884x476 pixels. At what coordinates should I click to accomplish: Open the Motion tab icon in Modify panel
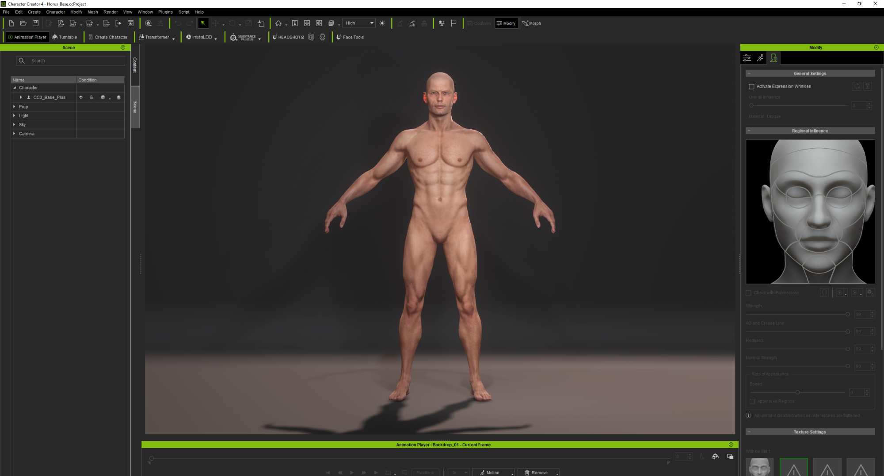[x=760, y=58]
